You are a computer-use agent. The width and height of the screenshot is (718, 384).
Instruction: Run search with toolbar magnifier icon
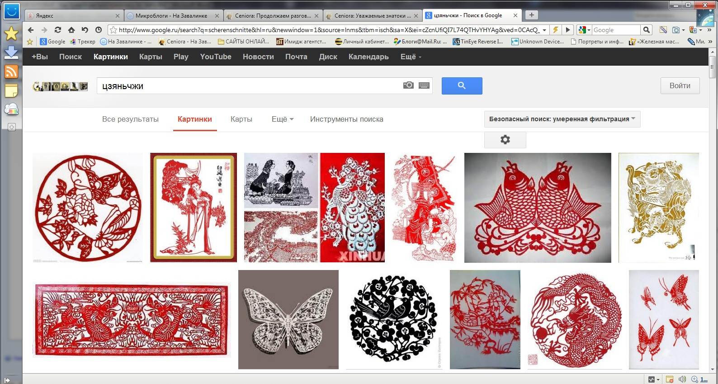click(x=647, y=30)
